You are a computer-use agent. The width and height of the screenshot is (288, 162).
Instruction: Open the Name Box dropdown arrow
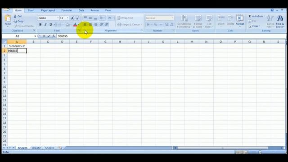click(35, 36)
